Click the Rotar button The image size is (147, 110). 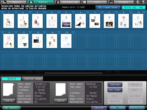[x=135, y=90]
